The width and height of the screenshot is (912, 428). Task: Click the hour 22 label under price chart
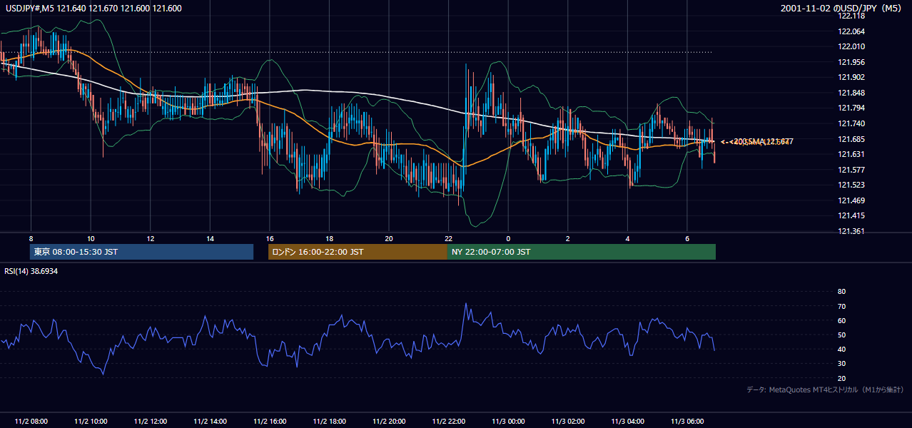pyautogui.click(x=448, y=238)
